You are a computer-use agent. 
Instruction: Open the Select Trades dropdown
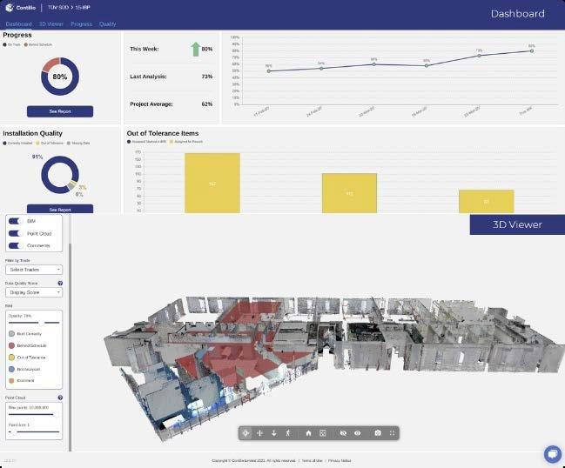click(34, 270)
